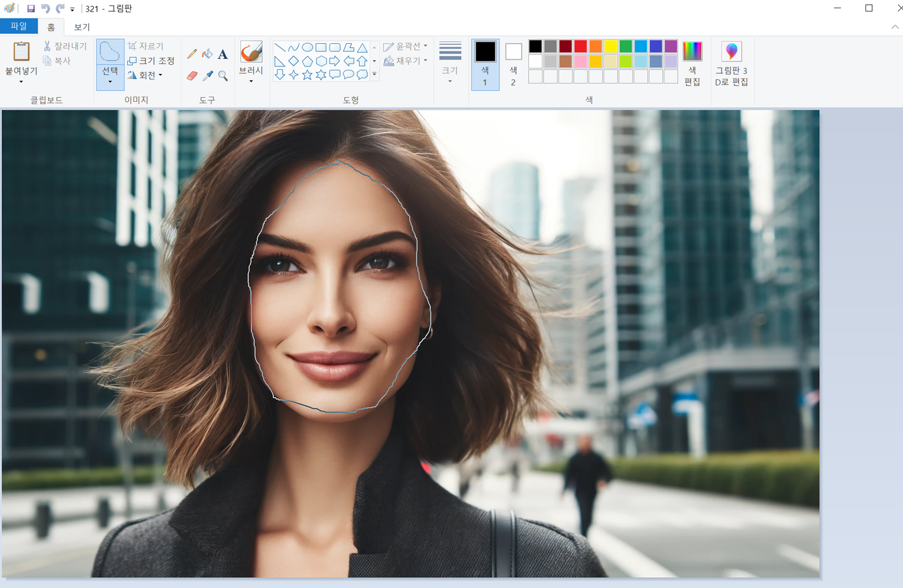Viewport: 903px width, 588px height.
Task: Click 잘라내기 cut button
Action: [x=65, y=46]
